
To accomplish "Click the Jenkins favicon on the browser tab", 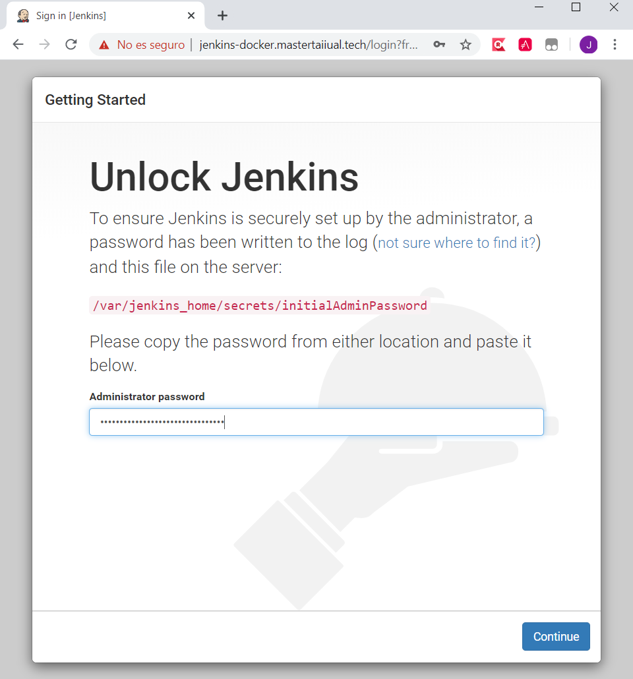I will [22, 15].
